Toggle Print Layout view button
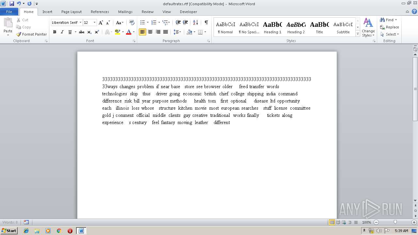This screenshot has width=418, height=235. click(332, 222)
